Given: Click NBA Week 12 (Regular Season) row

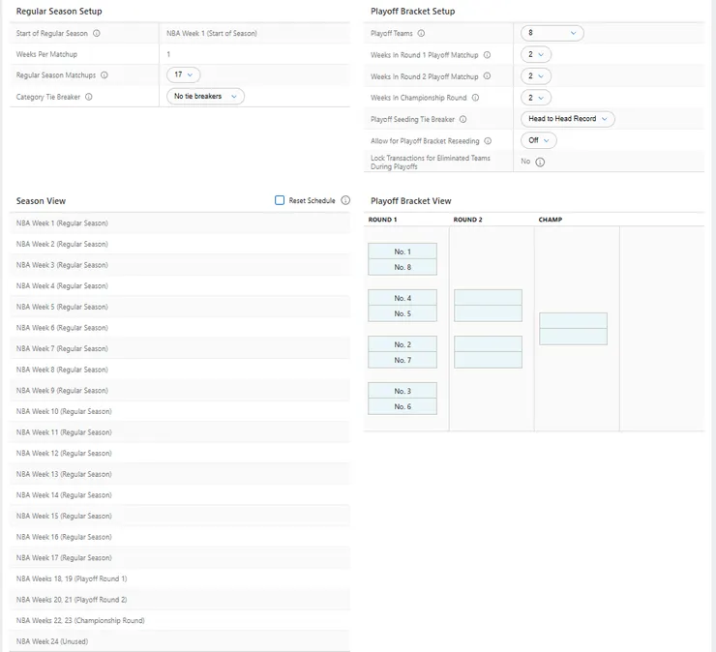Looking at the screenshot, I should (180, 454).
